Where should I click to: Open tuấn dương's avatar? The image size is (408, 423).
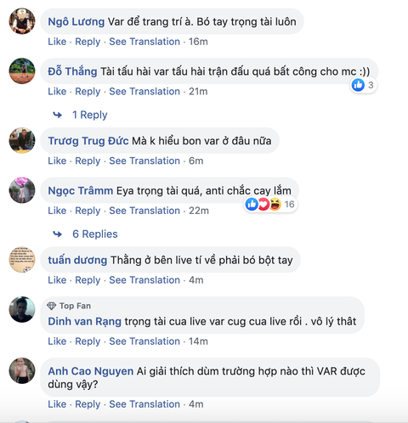(22, 260)
